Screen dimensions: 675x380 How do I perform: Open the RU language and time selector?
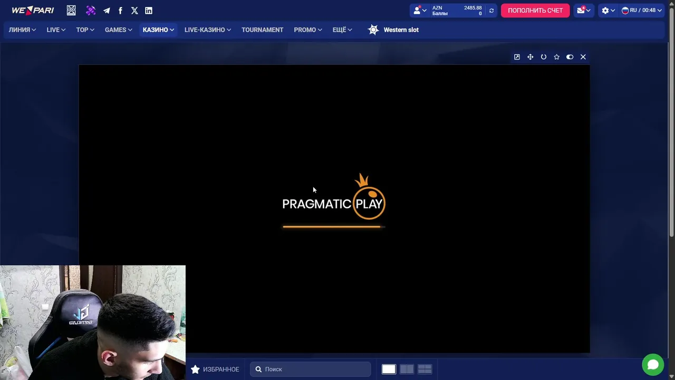click(642, 11)
